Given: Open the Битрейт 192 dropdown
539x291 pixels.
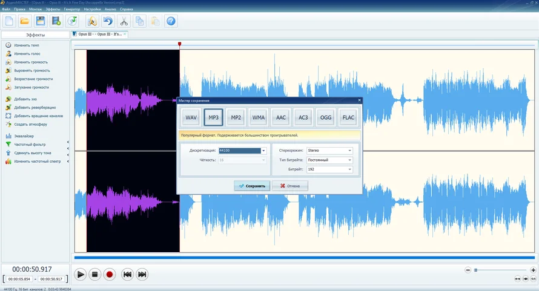Looking at the screenshot, I should (x=329, y=169).
